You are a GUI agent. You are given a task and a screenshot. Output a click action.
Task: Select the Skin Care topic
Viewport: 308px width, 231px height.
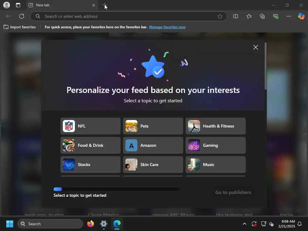[153, 165]
